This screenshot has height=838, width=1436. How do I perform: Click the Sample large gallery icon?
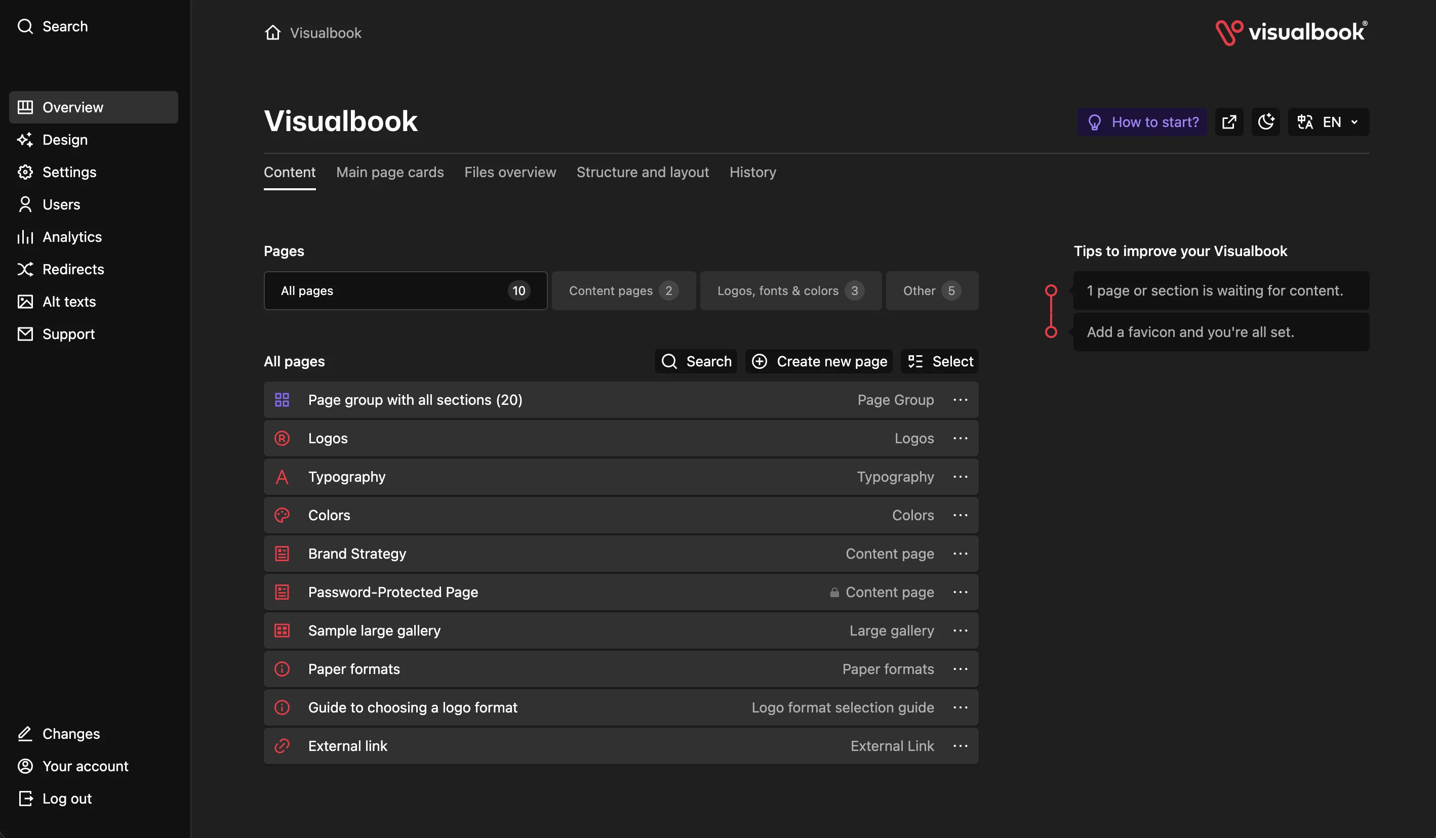(282, 631)
